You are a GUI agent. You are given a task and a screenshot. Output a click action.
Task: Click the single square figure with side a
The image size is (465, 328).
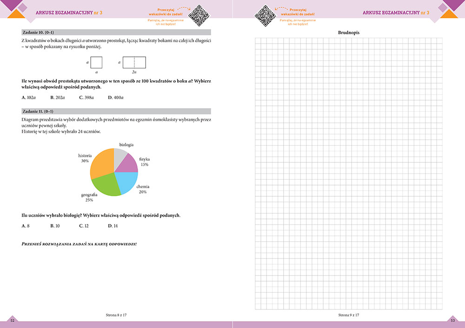(96, 63)
